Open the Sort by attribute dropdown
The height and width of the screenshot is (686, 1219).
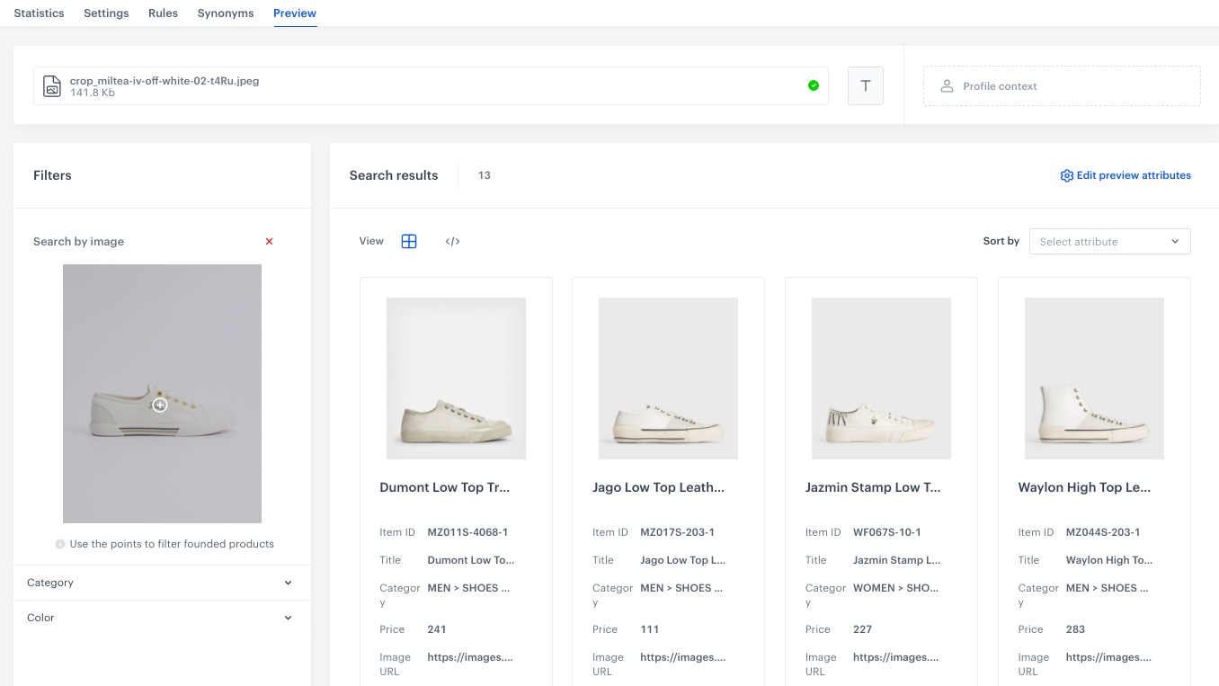(x=1109, y=241)
